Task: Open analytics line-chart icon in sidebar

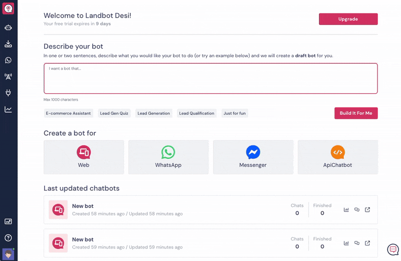Action: click(x=9, y=109)
